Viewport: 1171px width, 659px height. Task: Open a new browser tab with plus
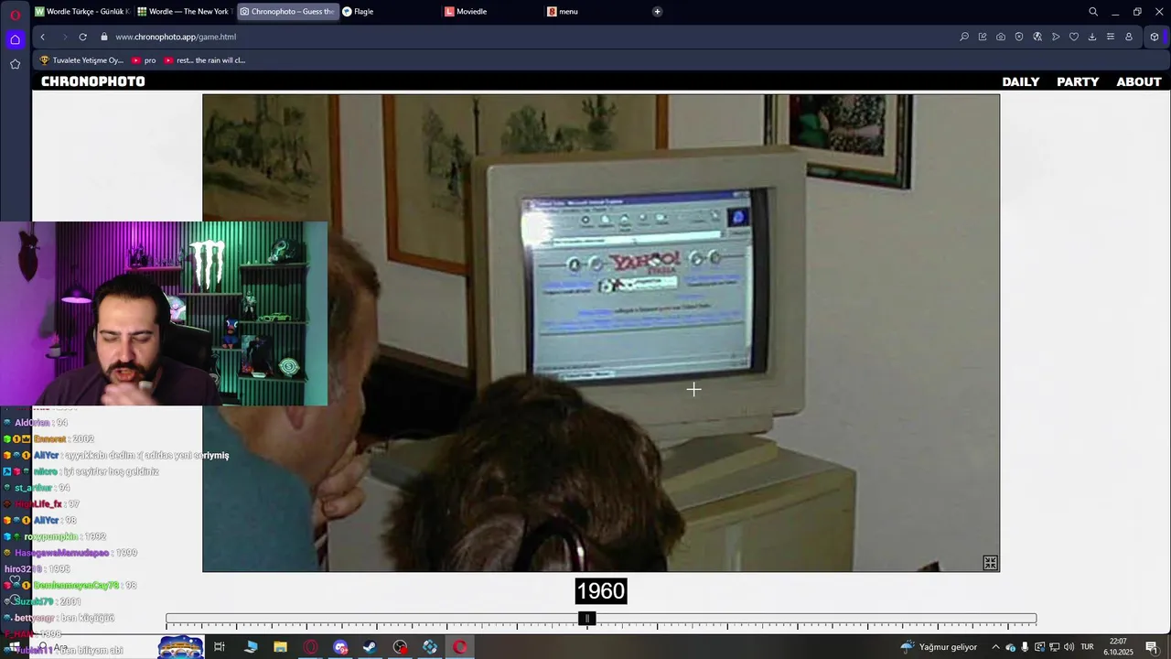pos(657,12)
